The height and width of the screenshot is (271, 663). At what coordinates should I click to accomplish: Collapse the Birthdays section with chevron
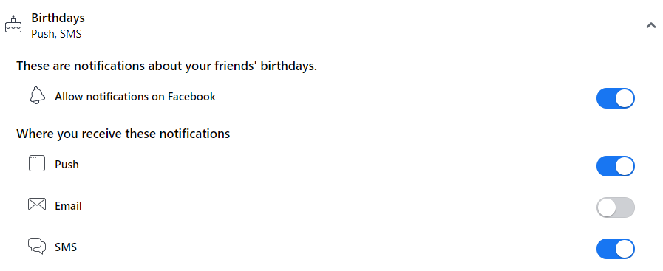pyautogui.click(x=650, y=25)
